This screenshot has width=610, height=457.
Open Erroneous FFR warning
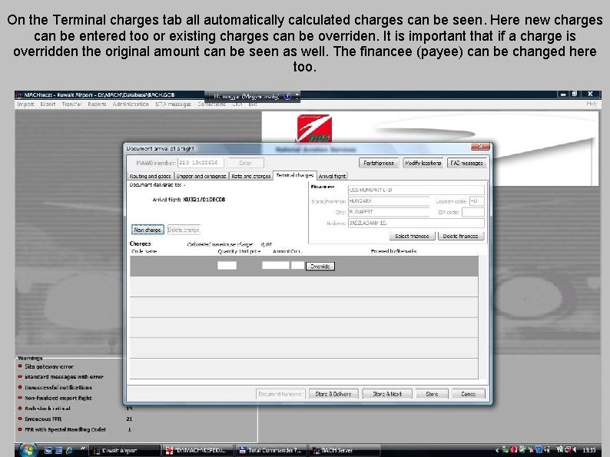[x=43, y=419]
